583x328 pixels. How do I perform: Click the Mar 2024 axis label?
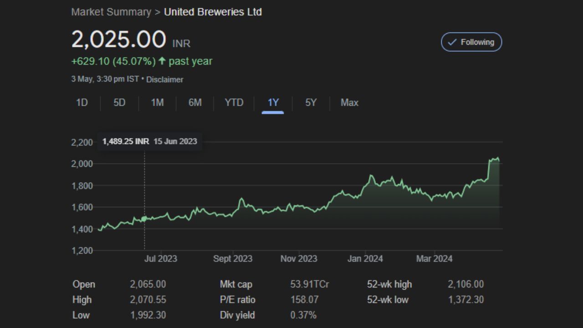click(x=435, y=259)
